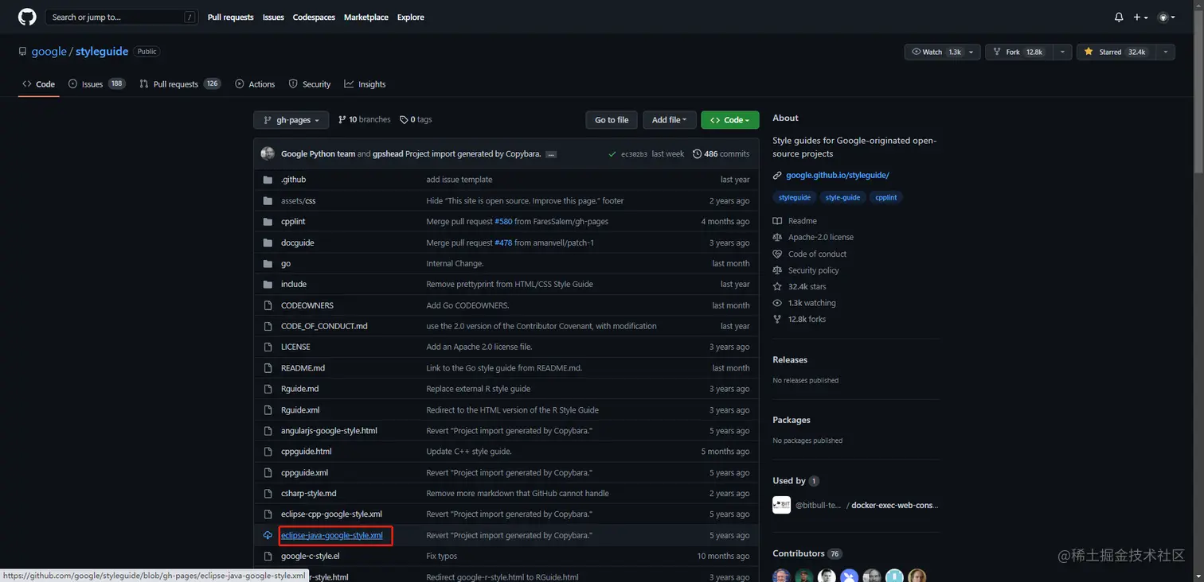
Task: Open the 486 commits history
Action: (721, 153)
